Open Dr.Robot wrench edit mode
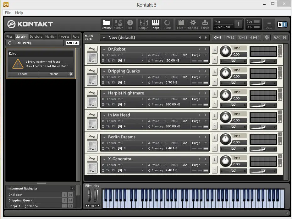 (92, 49)
